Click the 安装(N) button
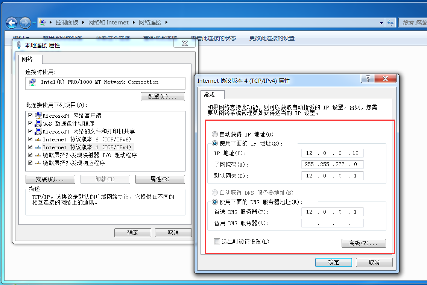This screenshot has height=285, width=427. 50,179
